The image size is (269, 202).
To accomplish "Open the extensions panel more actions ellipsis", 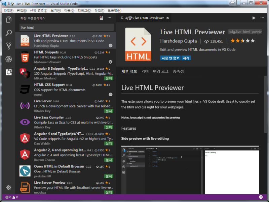I will click(109, 18).
